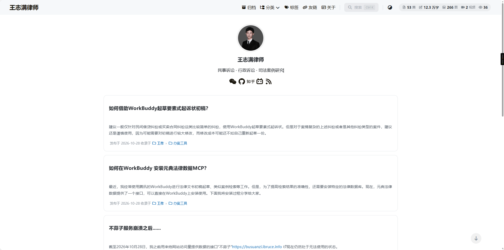Open the busuanzi.ibruce.info link
504x250 pixels.
(x=257, y=247)
